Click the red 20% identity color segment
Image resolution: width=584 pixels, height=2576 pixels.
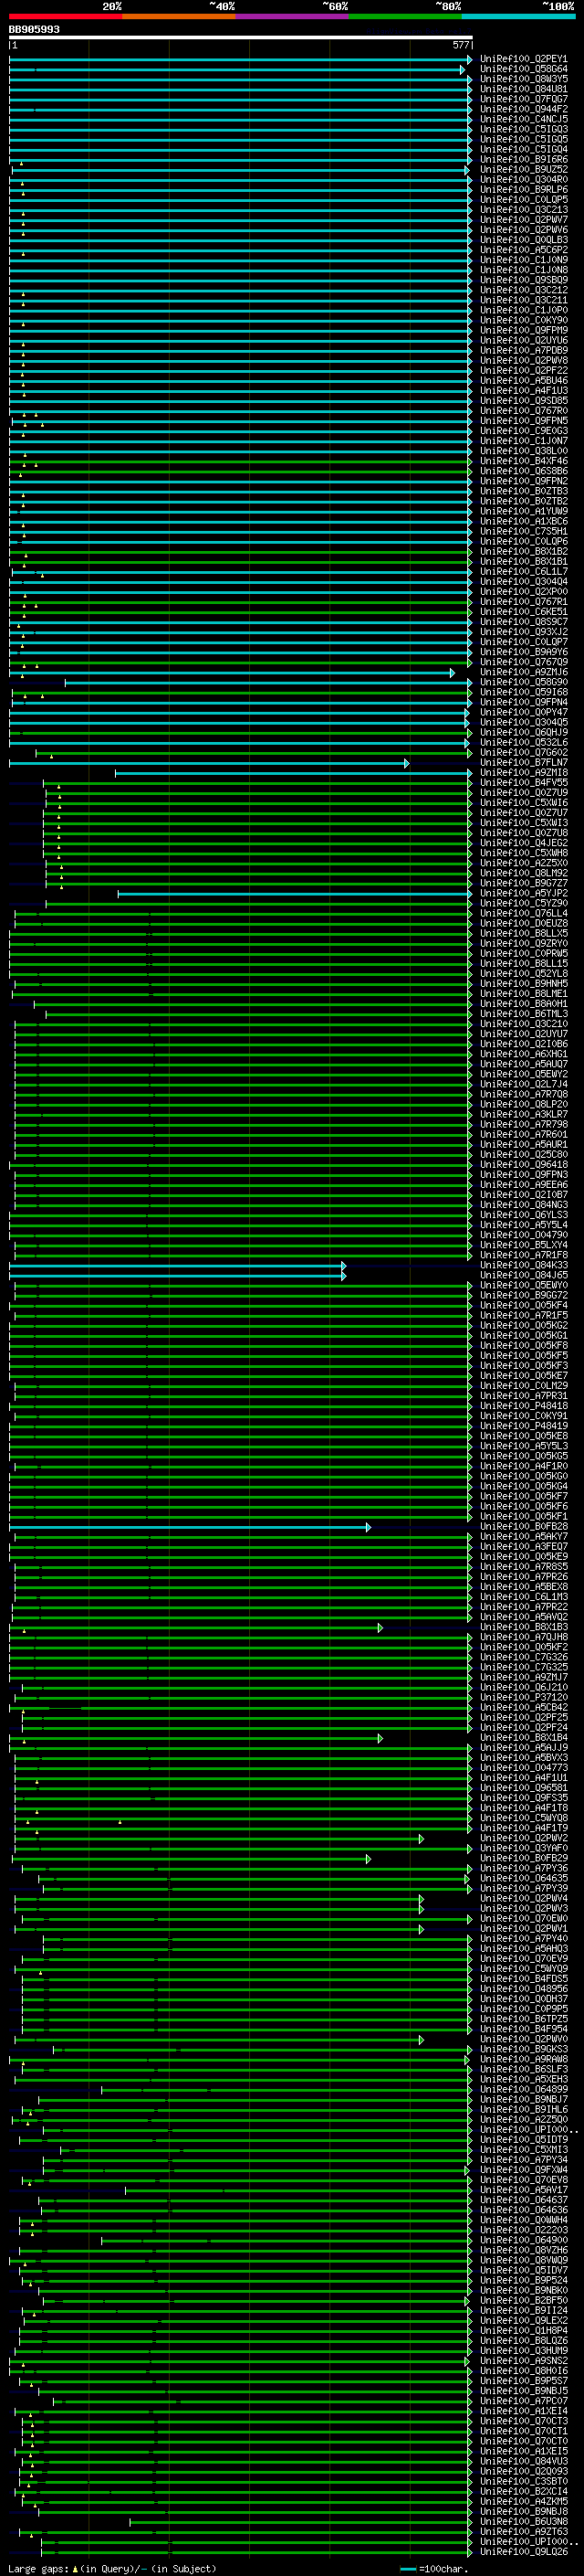tap(66, 16)
